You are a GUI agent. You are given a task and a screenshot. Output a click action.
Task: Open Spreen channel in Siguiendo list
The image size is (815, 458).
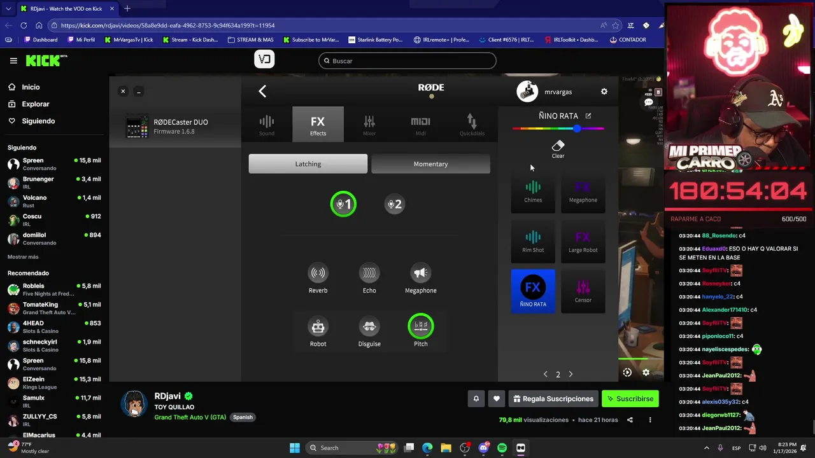click(x=54, y=164)
